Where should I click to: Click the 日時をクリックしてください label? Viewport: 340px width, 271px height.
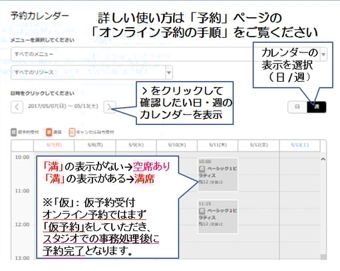43,93
